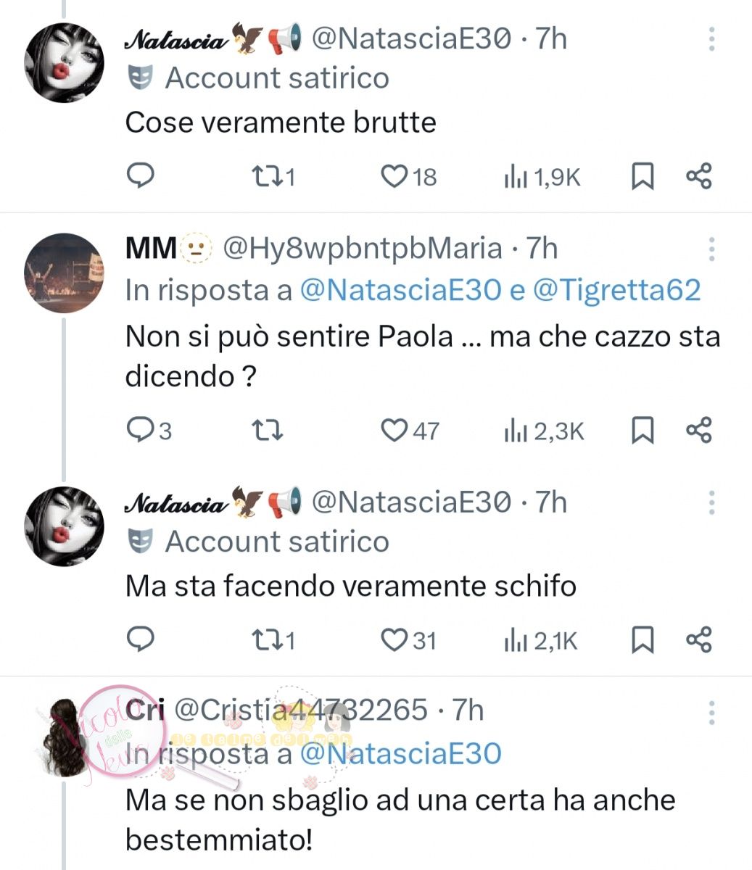The height and width of the screenshot is (870, 752).
Task: Open the @Tigretta62 mention link
Action: 616,290
